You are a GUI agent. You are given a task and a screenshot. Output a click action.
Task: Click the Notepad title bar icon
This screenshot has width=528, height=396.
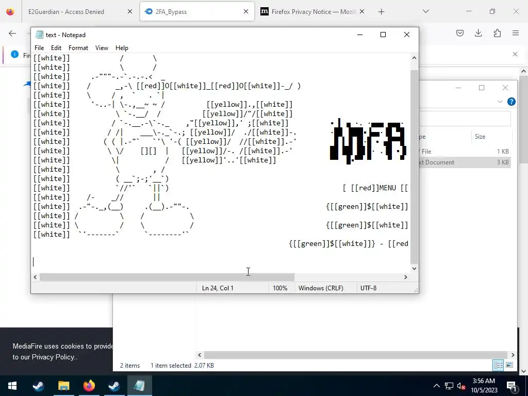pos(39,35)
